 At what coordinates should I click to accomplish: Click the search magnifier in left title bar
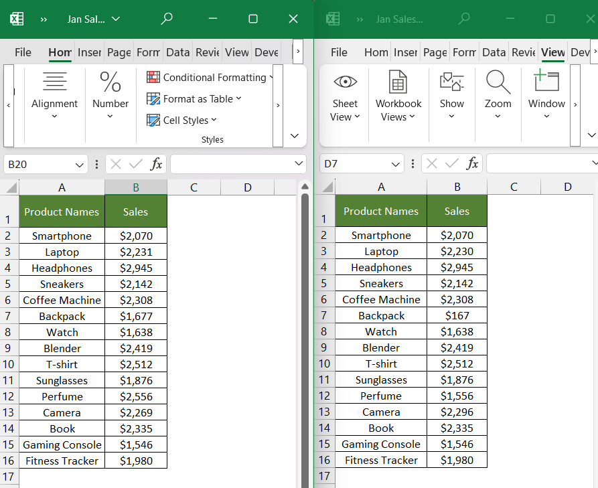[x=167, y=19]
